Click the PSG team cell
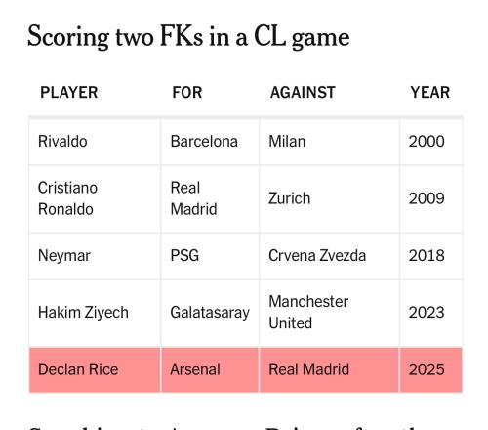Screen dimensions: 488x430 tap(210, 256)
